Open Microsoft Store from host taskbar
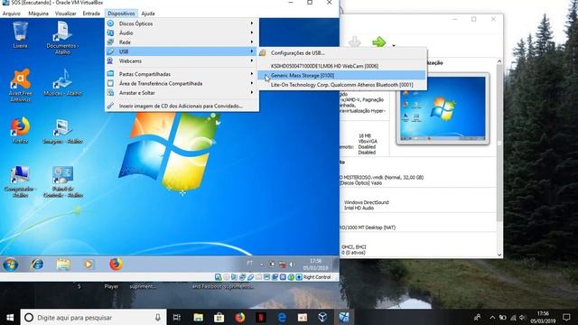 219,317
